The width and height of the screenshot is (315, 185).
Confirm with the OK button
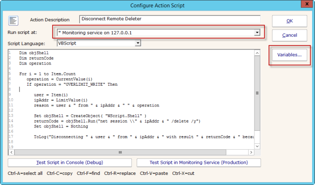[289, 21]
